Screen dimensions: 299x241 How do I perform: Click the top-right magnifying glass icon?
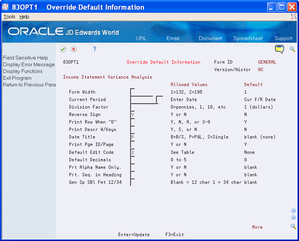pyautogui.click(x=292, y=49)
